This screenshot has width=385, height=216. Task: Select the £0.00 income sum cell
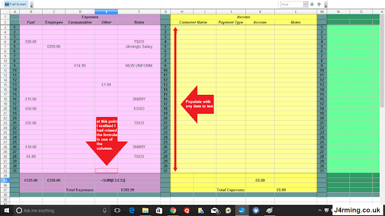click(x=260, y=180)
